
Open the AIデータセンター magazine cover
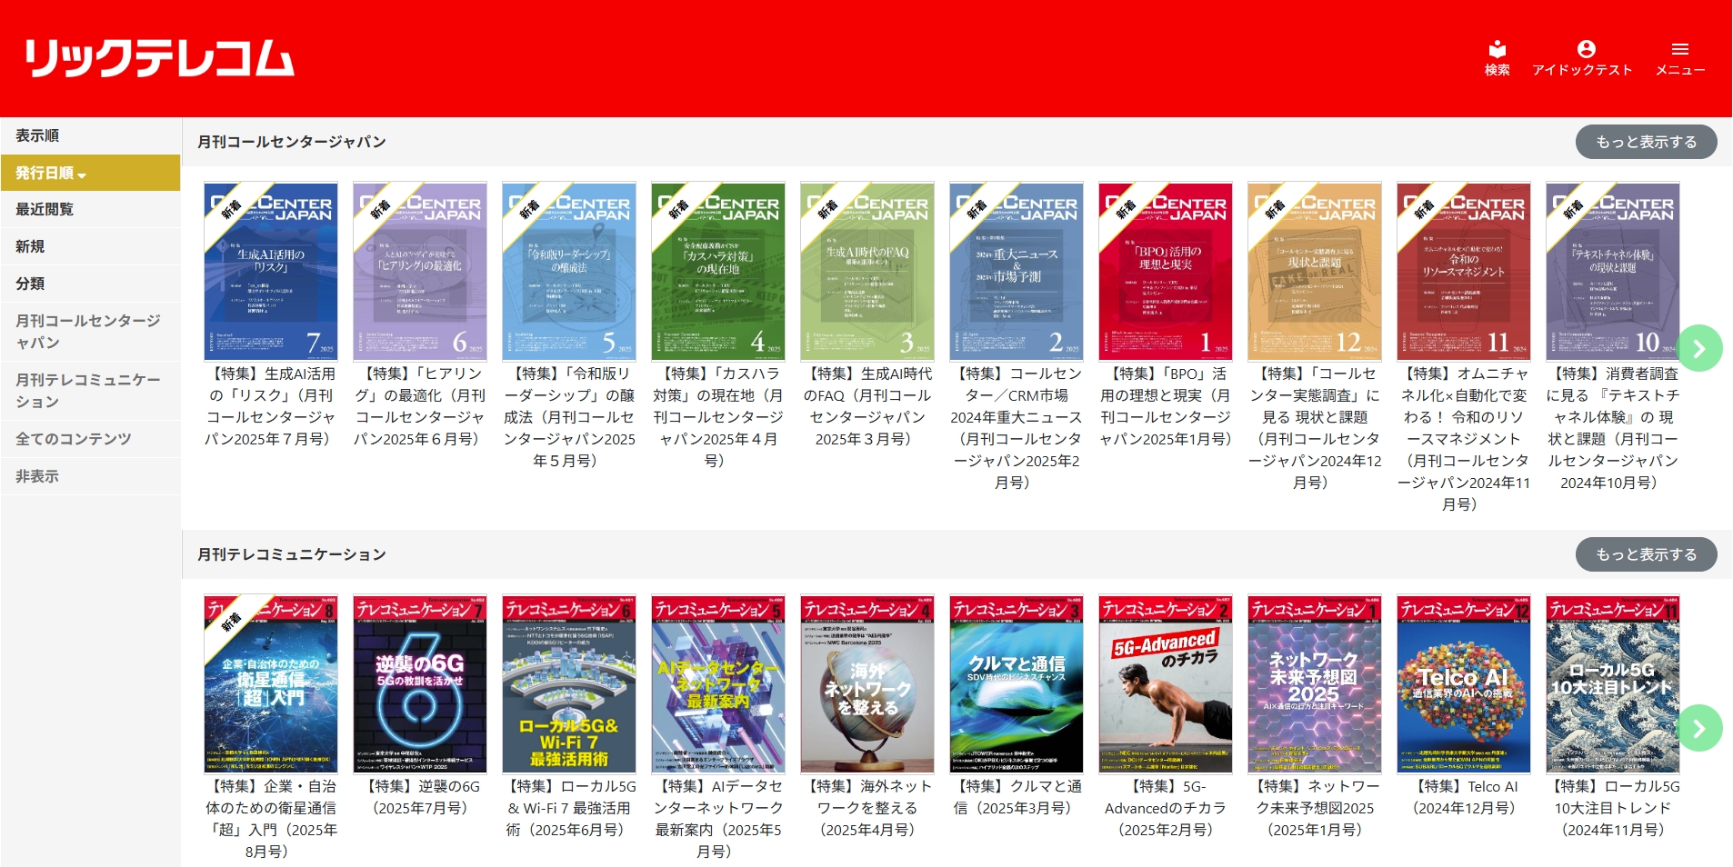pyautogui.click(x=718, y=684)
